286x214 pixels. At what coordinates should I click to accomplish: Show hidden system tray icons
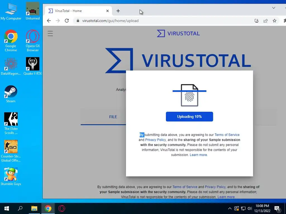pyautogui.click(x=230, y=208)
